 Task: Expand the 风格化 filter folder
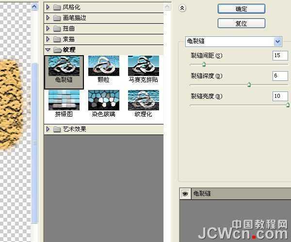point(48,7)
